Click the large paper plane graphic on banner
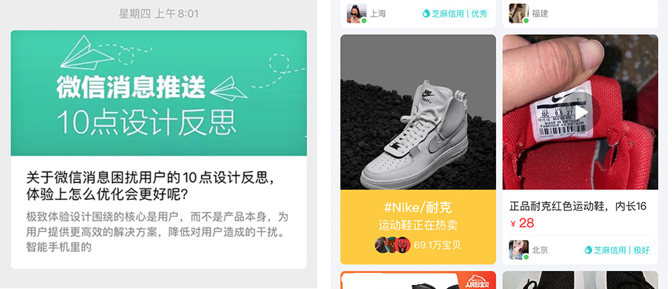Image resolution: width=672 pixels, height=289 pixels. point(87,53)
